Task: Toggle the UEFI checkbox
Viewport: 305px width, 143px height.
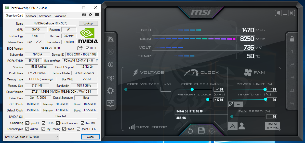Action: [x=88, y=48]
